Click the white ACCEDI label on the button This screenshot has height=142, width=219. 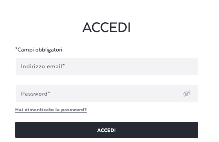pos(106,130)
